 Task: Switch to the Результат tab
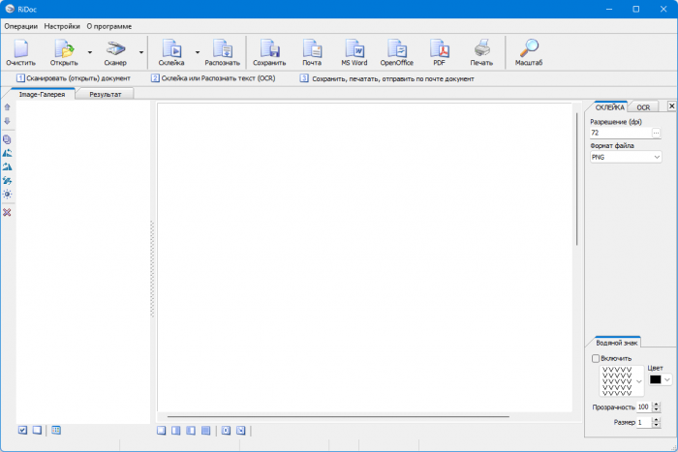click(106, 95)
